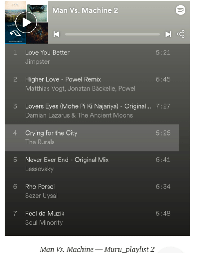Click track number 5 in list

[15, 160]
